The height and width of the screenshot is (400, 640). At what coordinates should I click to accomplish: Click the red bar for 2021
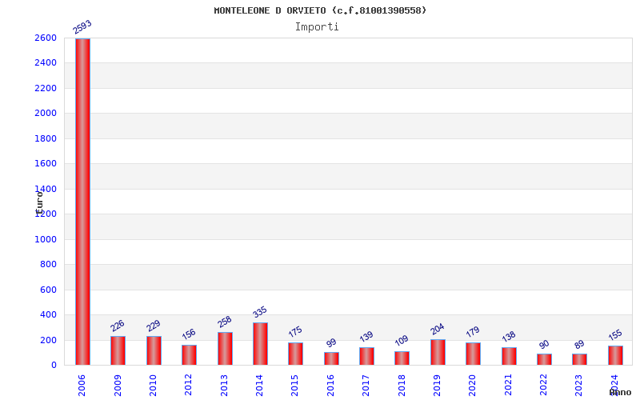(509, 356)
